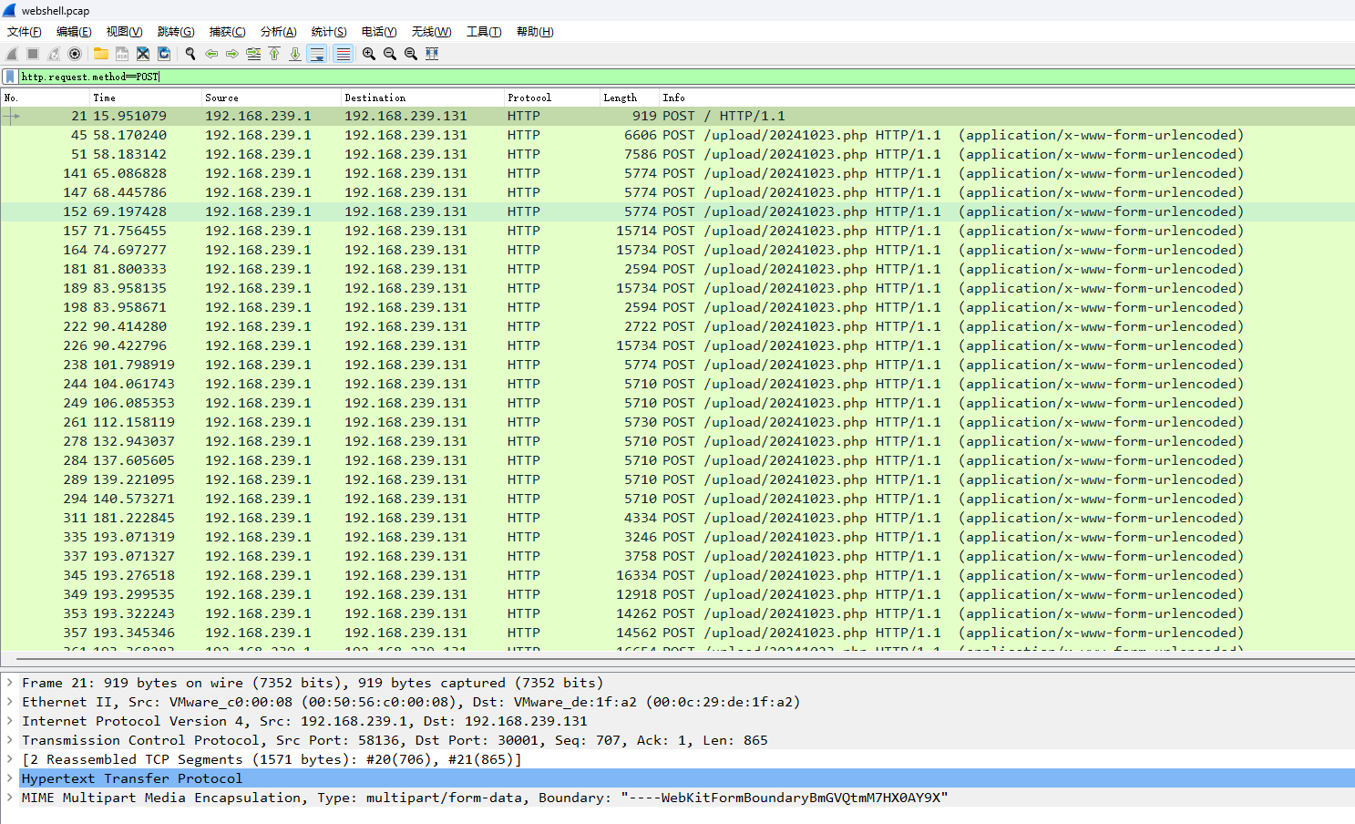
Task: Open the 分析(A) menu
Action: click(x=278, y=32)
